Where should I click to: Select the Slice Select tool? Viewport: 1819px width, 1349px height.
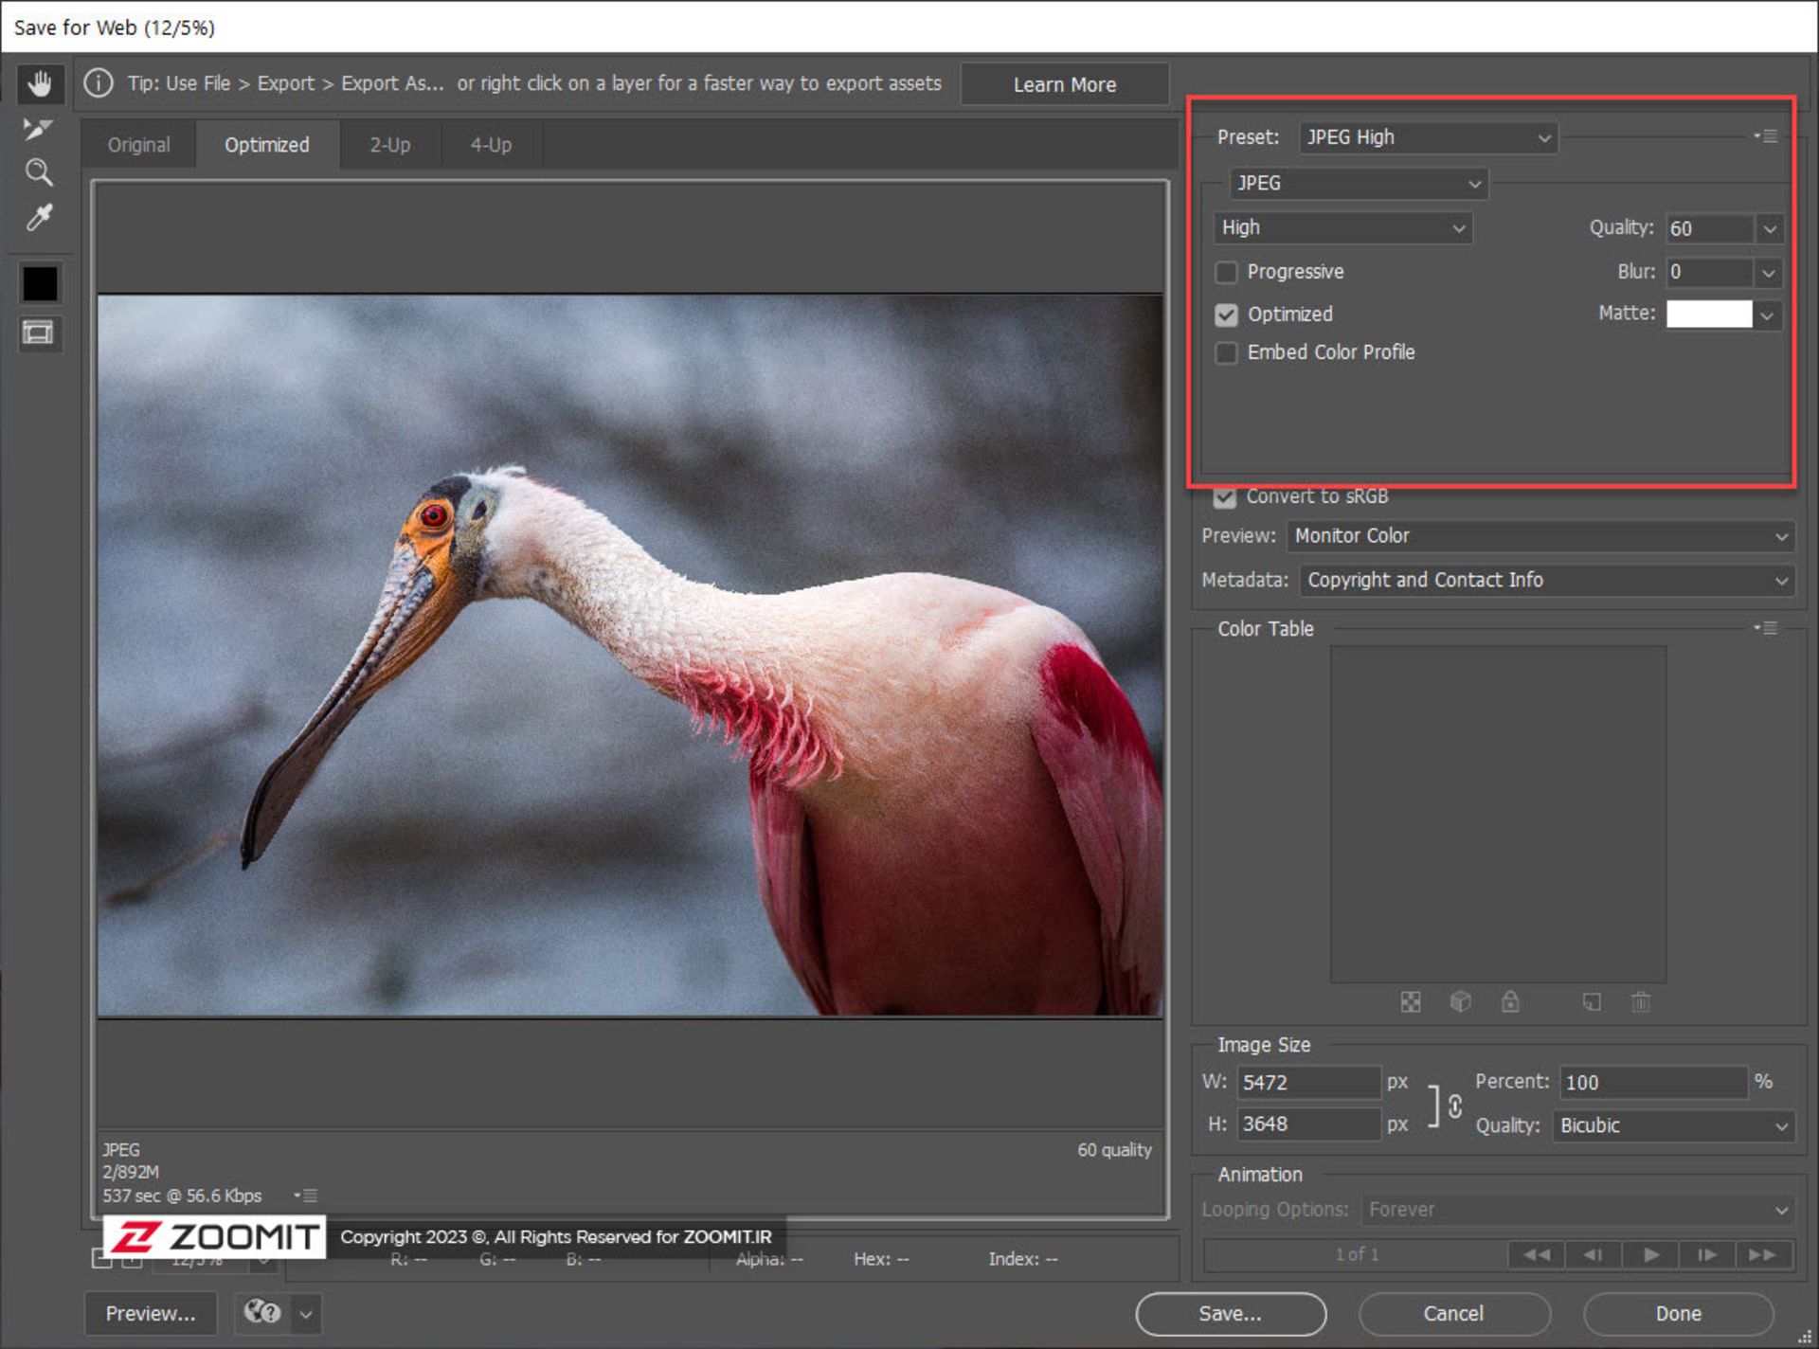point(39,128)
